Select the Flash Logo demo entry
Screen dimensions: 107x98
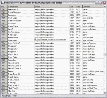click(x=13, y=18)
